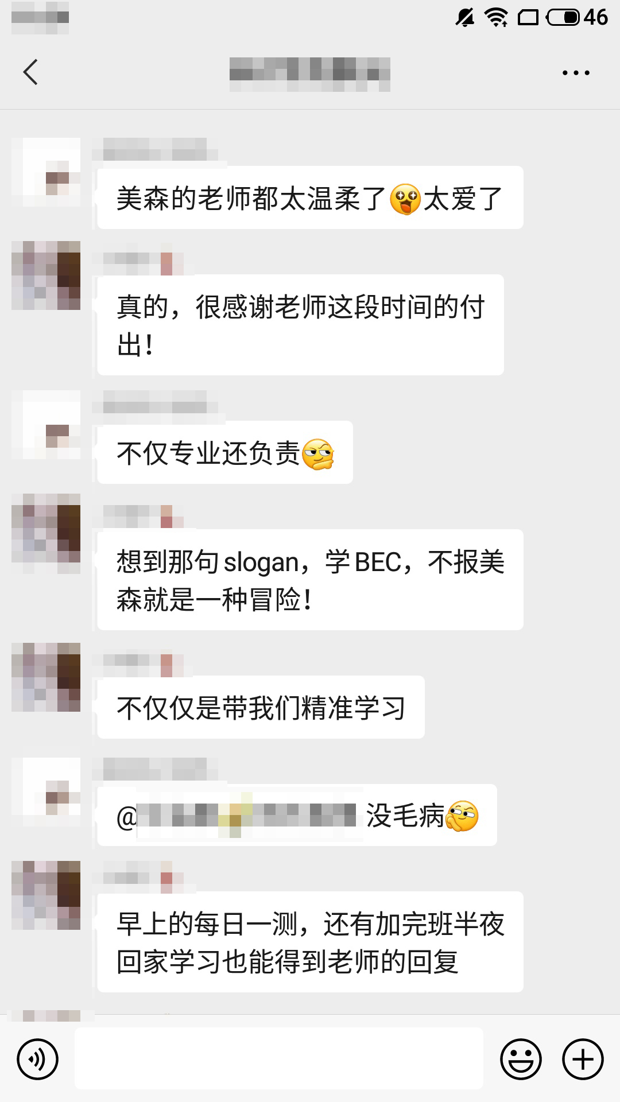Select the 早上的每日一测 message bubble
Image resolution: width=620 pixels, height=1102 pixels.
tap(310, 942)
